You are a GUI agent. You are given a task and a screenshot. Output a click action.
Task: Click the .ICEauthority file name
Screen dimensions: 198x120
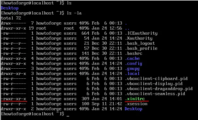pyautogui.click(x=141, y=33)
